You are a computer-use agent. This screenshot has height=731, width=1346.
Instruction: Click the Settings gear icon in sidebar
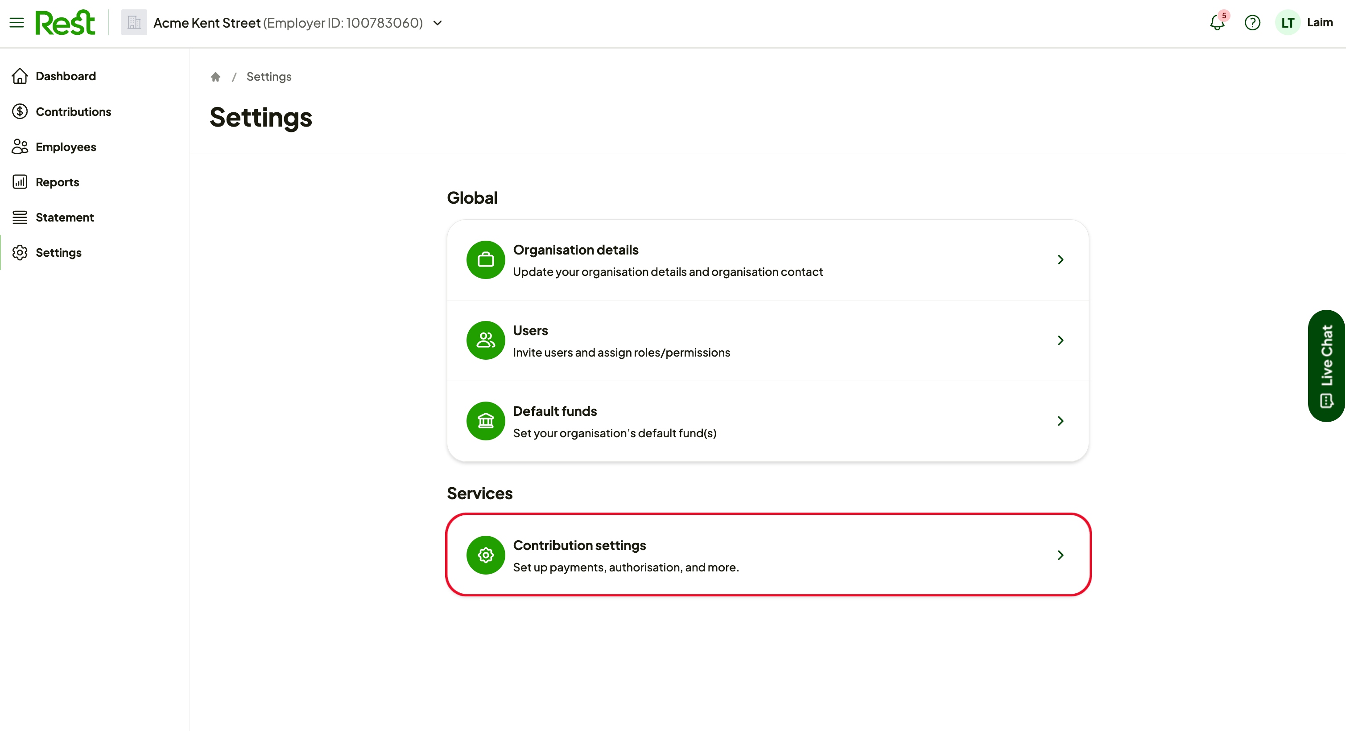point(20,253)
